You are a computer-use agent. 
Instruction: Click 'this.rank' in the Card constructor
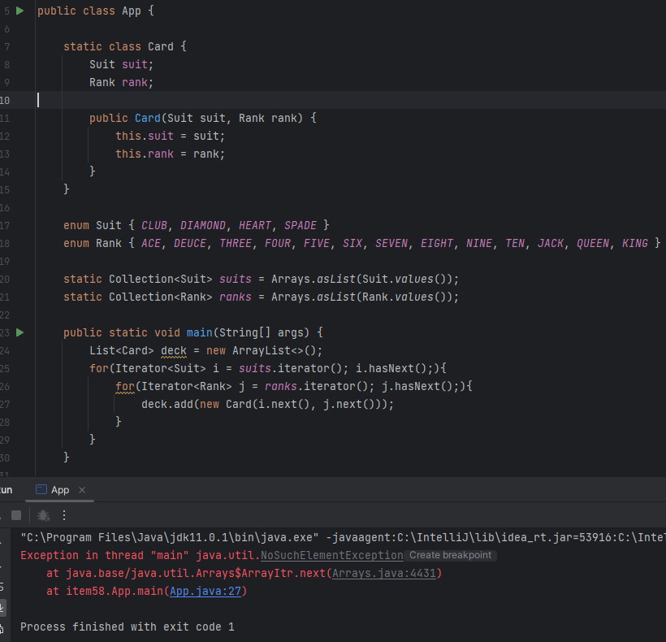point(145,154)
